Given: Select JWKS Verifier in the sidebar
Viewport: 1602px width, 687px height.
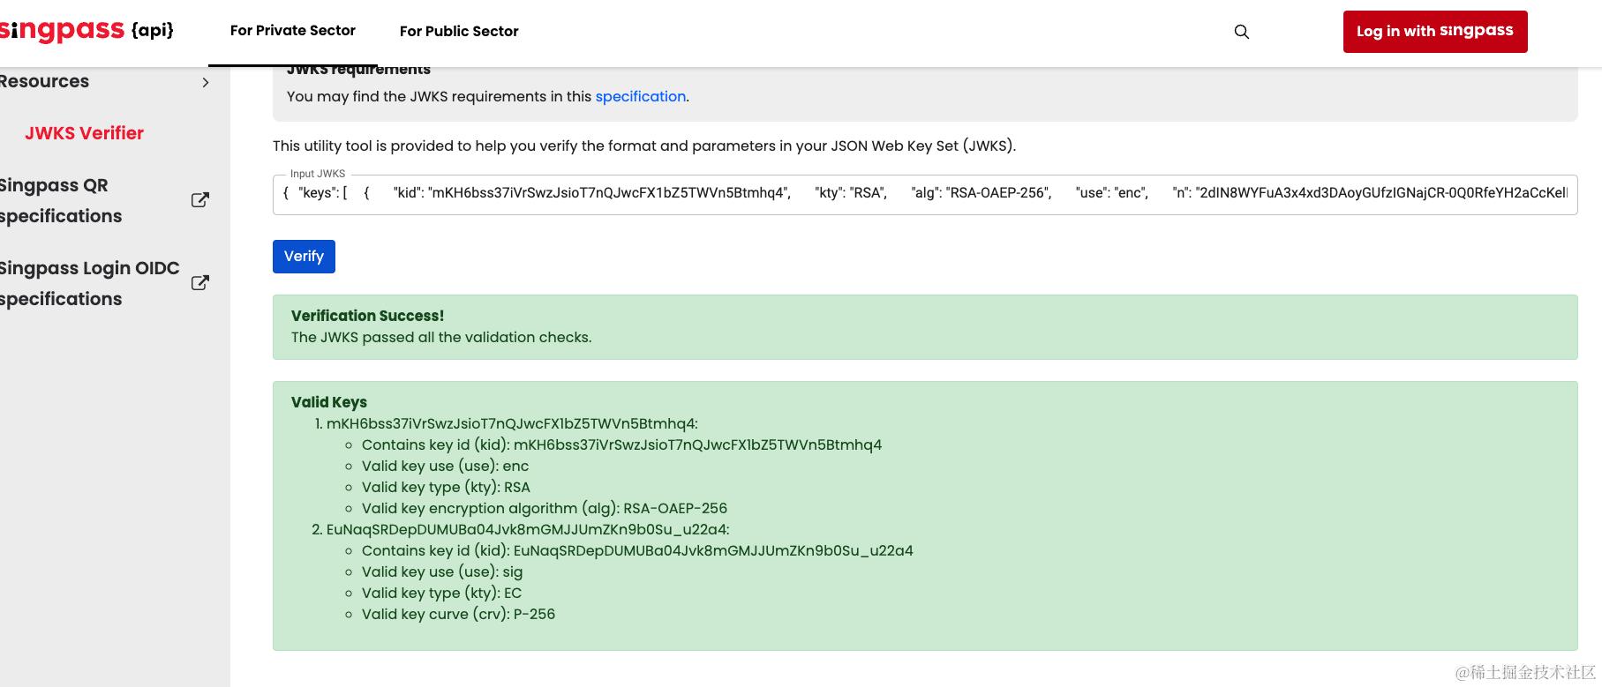Looking at the screenshot, I should click(84, 133).
